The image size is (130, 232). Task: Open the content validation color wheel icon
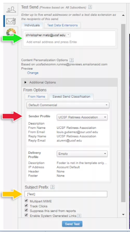11,32
